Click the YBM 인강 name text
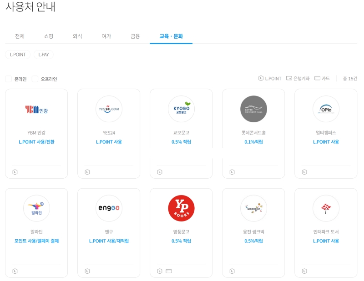364x281 pixels. coord(36,133)
